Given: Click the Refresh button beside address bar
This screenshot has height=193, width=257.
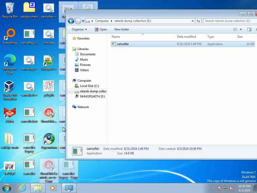Looking at the screenshot, I should pos(198,21).
